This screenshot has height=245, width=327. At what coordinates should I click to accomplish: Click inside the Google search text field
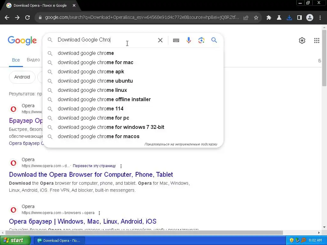(x=106, y=40)
